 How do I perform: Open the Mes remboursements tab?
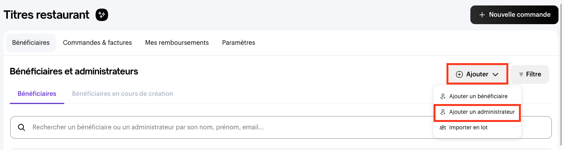pos(177,43)
